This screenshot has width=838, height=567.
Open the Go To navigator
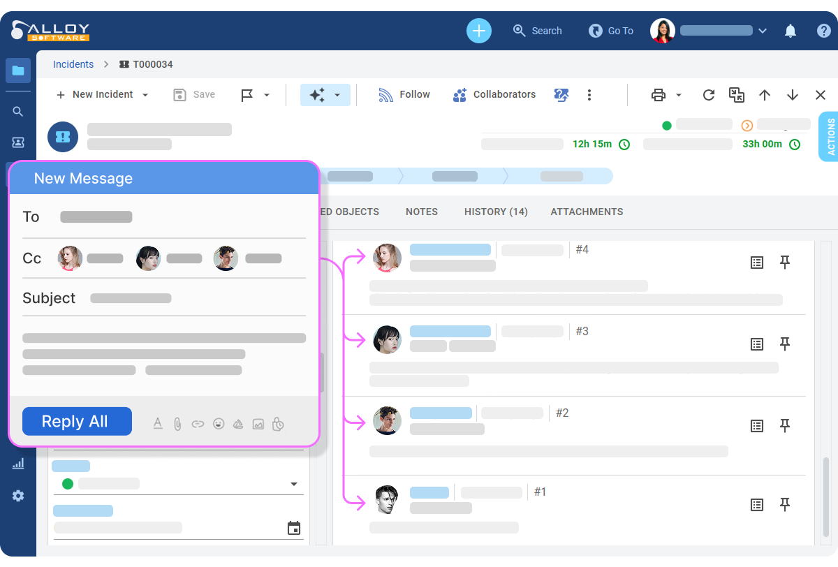(611, 31)
